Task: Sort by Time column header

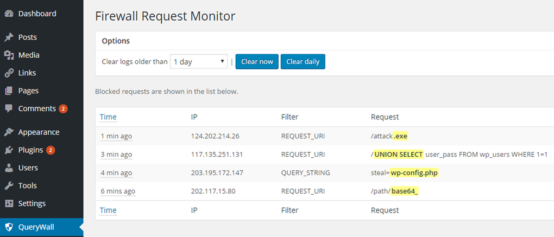Action: click(108, 117)
